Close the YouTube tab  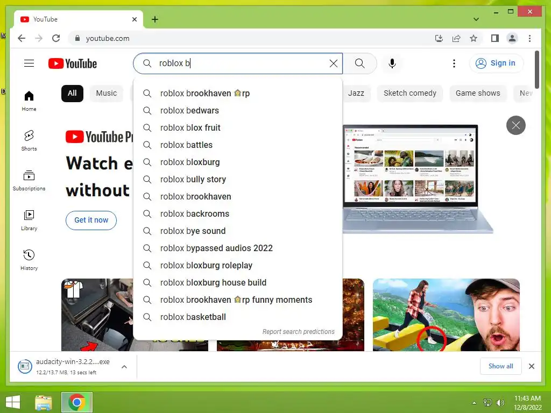click(134, 19)
